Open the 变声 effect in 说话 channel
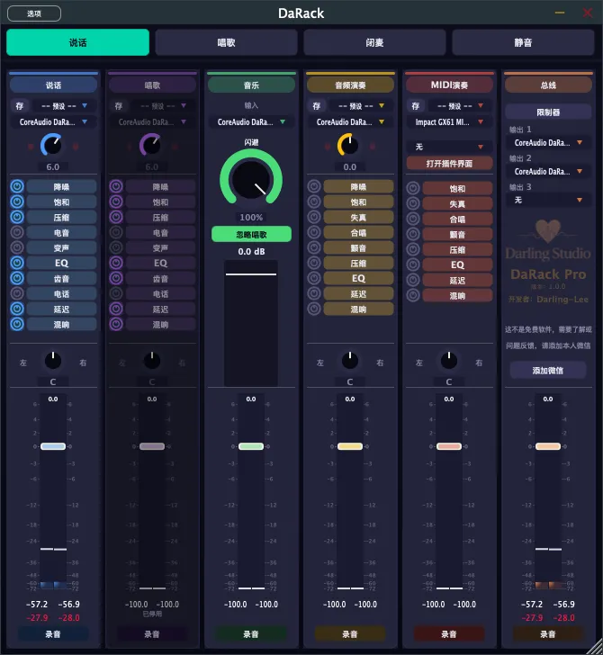Screen dimensions: 603x655 (x=61, y=248)
